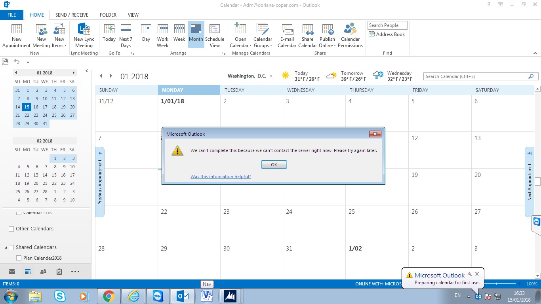Open Publish Online dropdown
The image size is (541, 304).
point(327,35)
